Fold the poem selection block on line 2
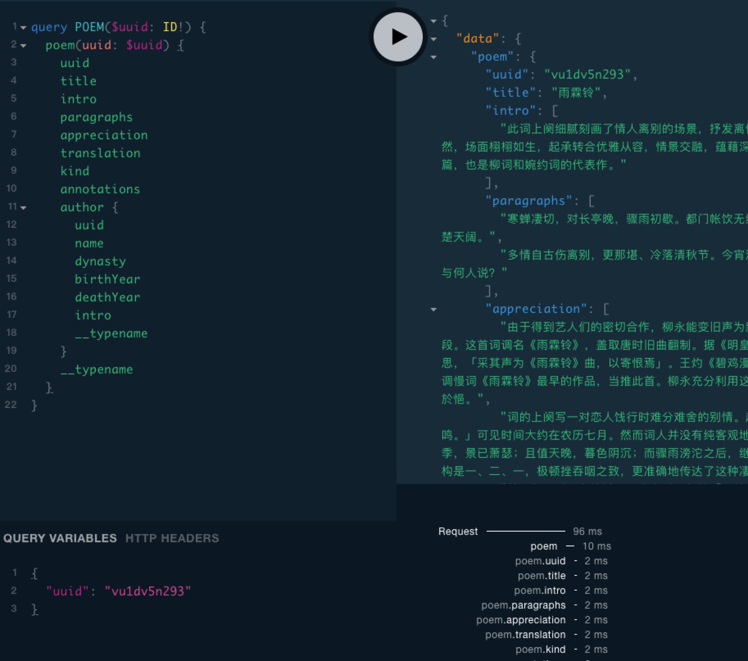 coord(24,45)
